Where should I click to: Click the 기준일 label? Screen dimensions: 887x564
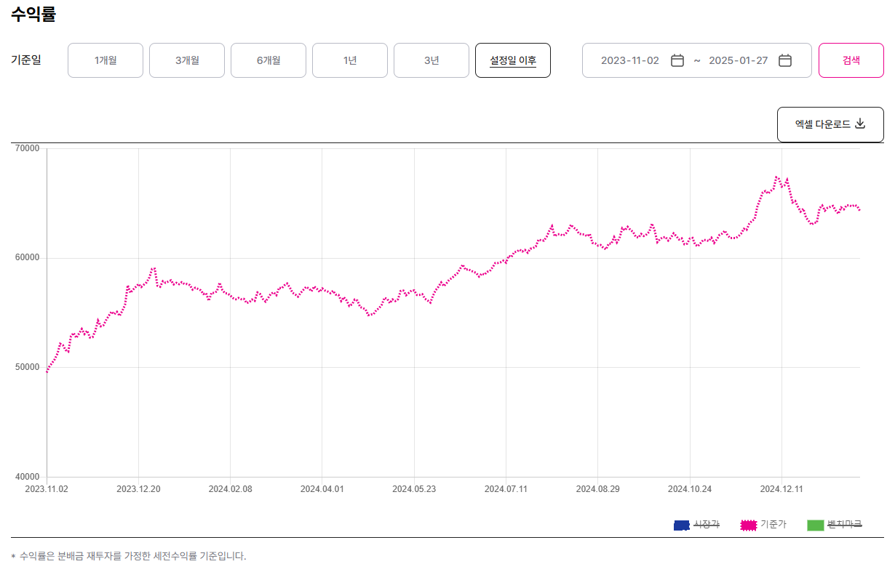(26, 60)
